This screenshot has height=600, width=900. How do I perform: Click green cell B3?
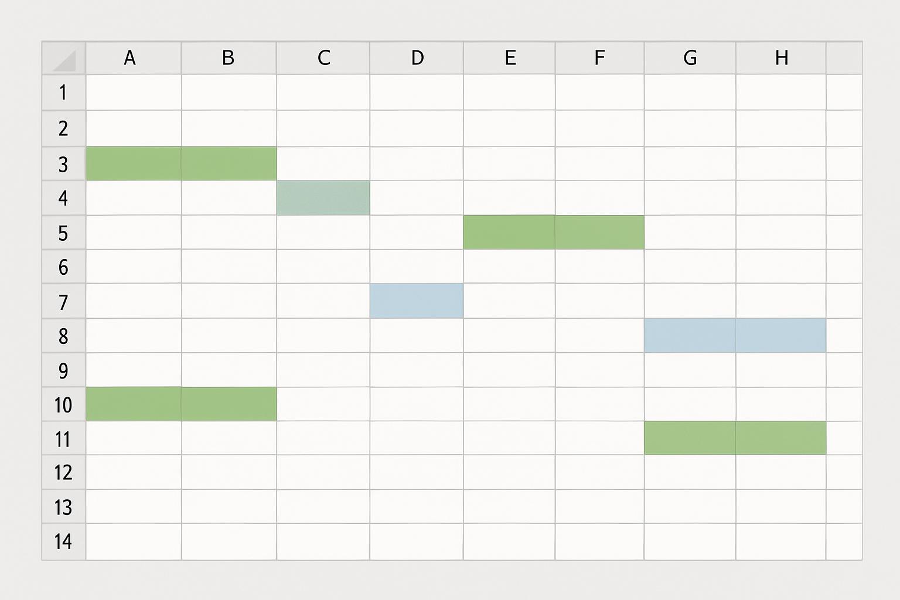click(x=229, y=163)
